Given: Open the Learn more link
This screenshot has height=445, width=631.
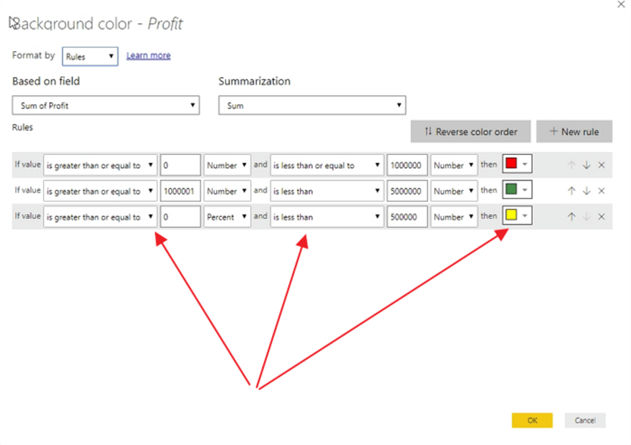Looking at the screenshot, I should tap(149, 56).
